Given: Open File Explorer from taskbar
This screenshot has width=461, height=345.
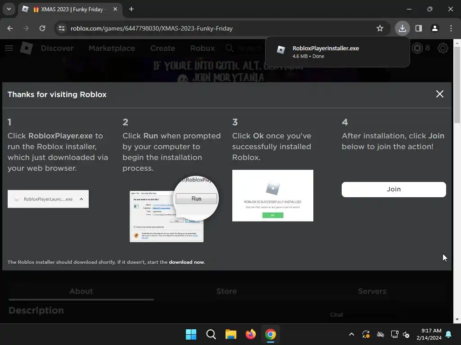Looking at the screenshot, I should coord(231,334).
